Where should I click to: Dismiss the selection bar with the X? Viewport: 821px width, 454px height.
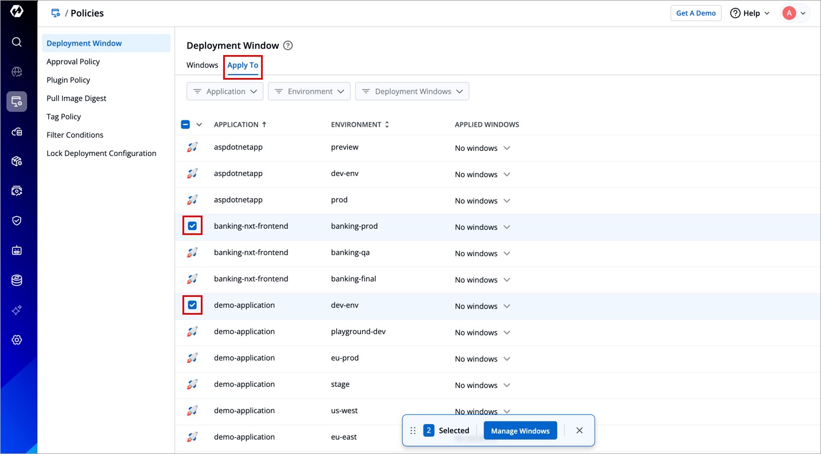click(579, 430)
